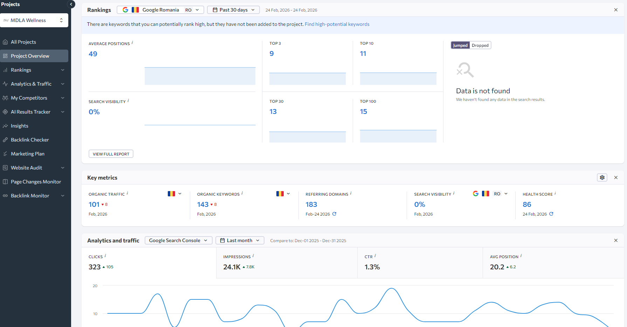The image size is (627, 327).
Task: Click the Insights sidebar icon
Action: (5, 126)
